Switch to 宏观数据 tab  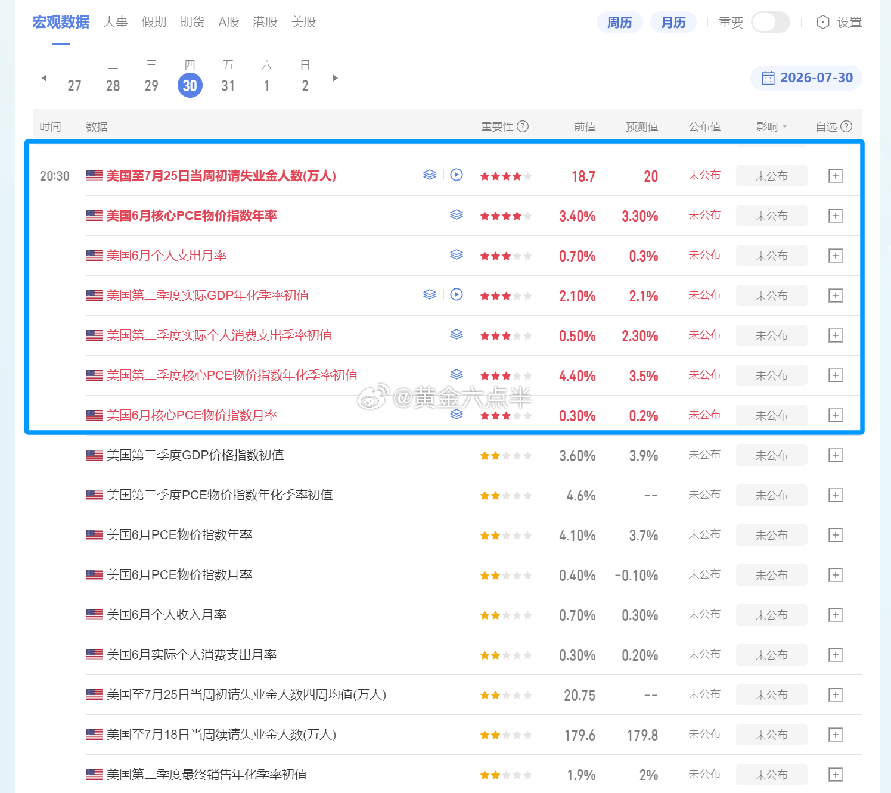[61, 22]
